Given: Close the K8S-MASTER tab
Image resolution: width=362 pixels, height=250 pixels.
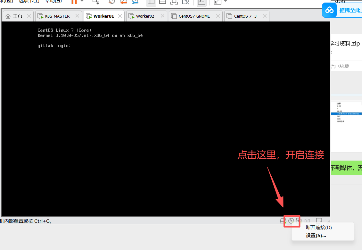Looking at the screenshot, I should (x=77, y=16).
